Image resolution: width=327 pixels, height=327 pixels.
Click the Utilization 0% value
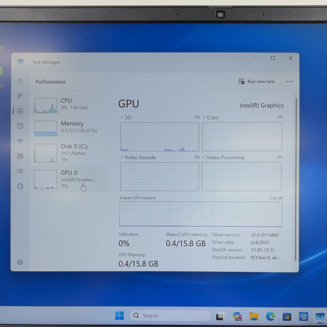pos(124,243)
